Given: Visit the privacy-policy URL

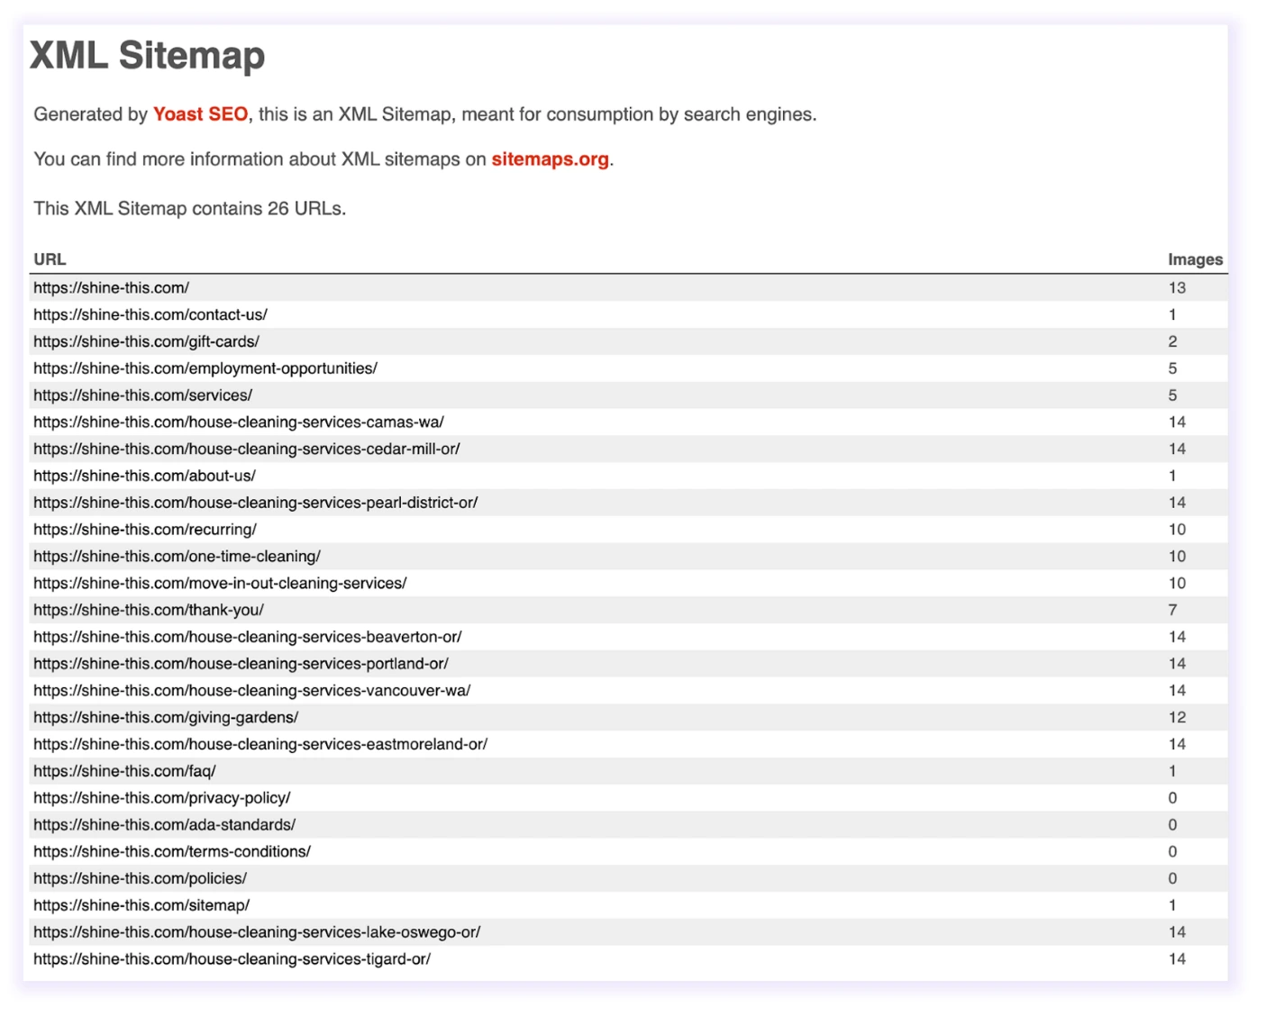Looking at the screenshot, I should click(160, 797).
